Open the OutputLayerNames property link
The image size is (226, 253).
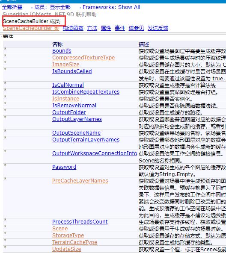[x=77, y=119]
